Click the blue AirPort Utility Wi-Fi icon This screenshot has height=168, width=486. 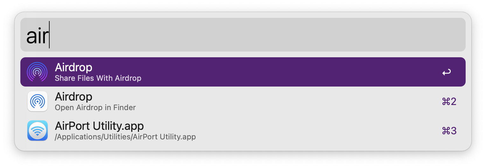[37, 130]
